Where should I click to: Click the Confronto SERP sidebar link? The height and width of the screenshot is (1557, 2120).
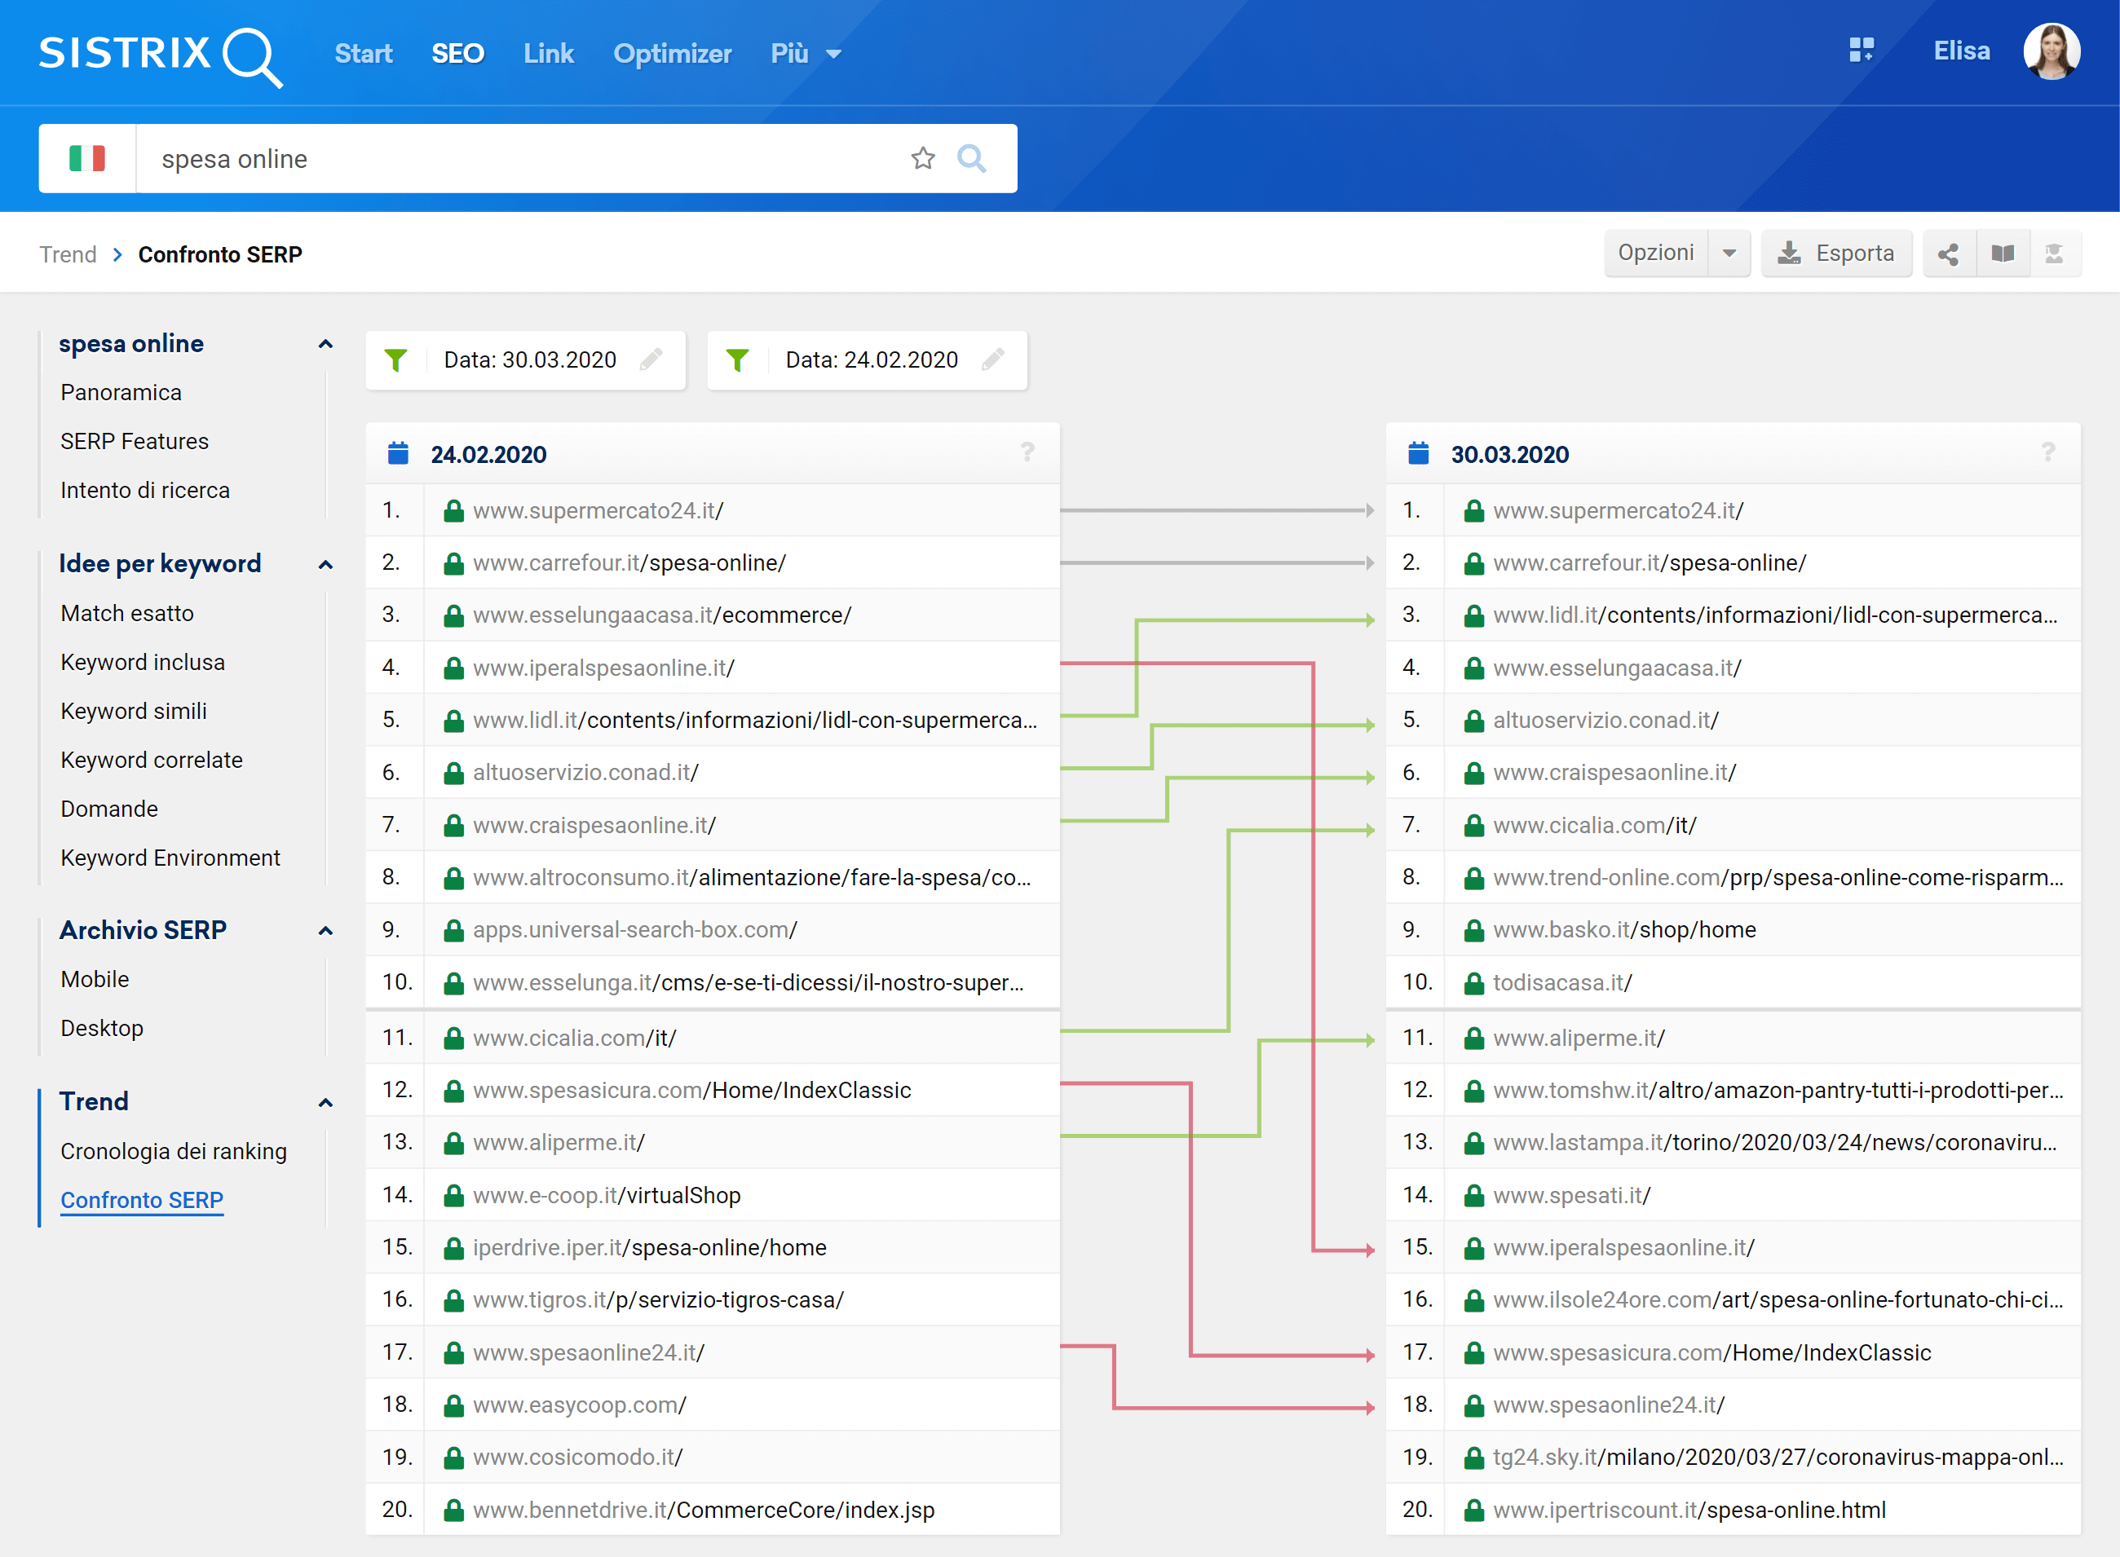(141, 1201)
